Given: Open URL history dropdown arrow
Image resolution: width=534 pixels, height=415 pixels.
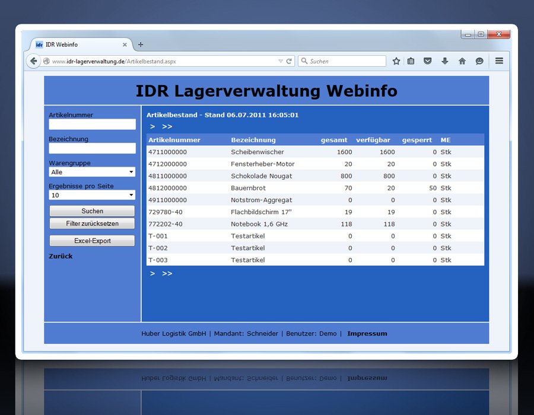Looking at the screenshot, I should [281, 61].
